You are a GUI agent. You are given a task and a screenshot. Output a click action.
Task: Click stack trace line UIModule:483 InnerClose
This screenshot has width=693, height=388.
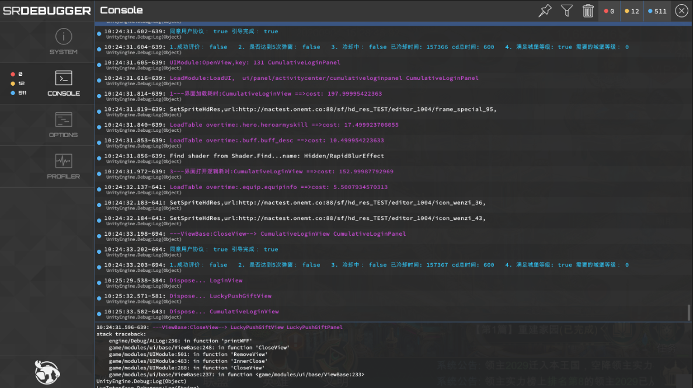click(x=188, y=361)
